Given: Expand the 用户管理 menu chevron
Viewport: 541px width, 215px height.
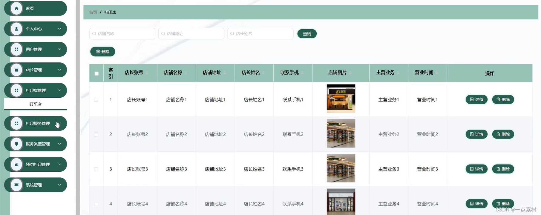Looking at the screenshot, I should (59, 49).
